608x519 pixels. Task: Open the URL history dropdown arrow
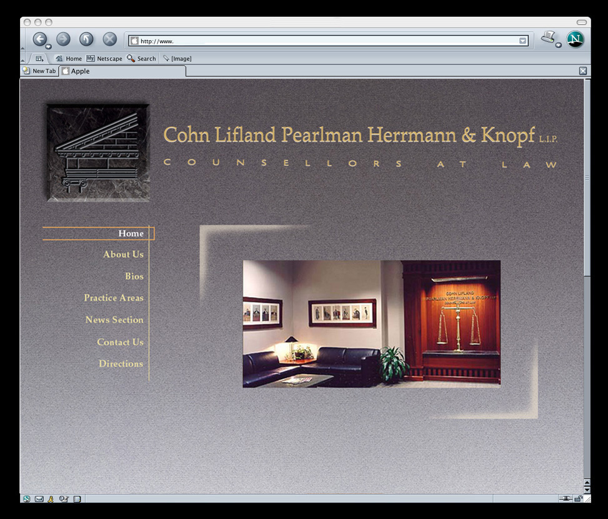click(522, 41)
